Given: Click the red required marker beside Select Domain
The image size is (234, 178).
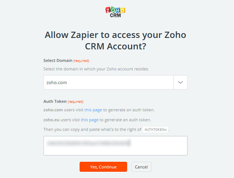Looking at the screenshot, I should 81,61.
